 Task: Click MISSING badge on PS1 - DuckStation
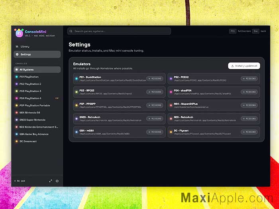pyautogui.click(x=155, y=79)
